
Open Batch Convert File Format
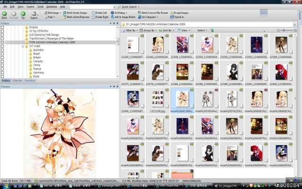click(x=153, y=13)
